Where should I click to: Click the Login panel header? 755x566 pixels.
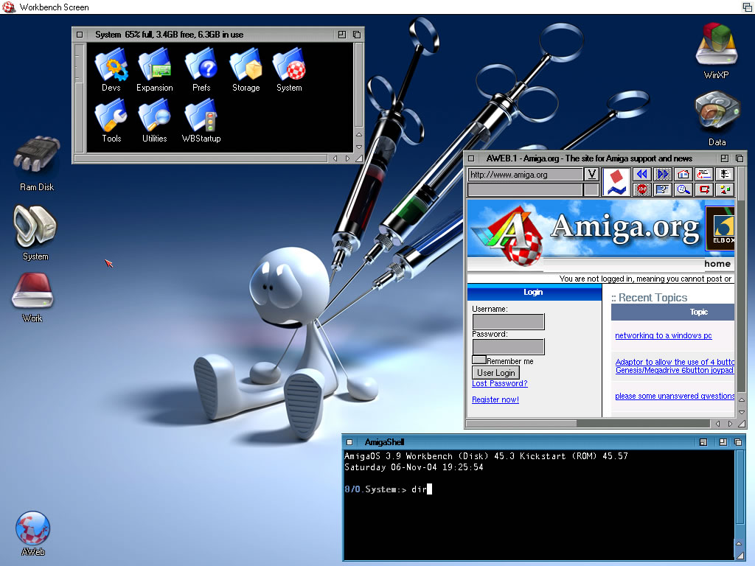pos(535,292)
